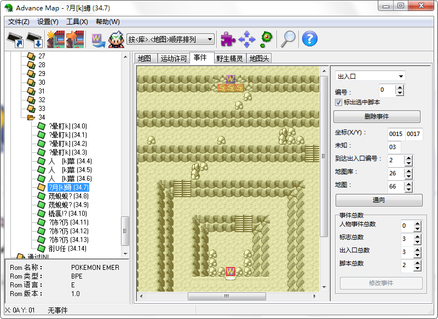438x319 pixels.
Task: Select map (34.10) in the tree
Action: [67, 214]
